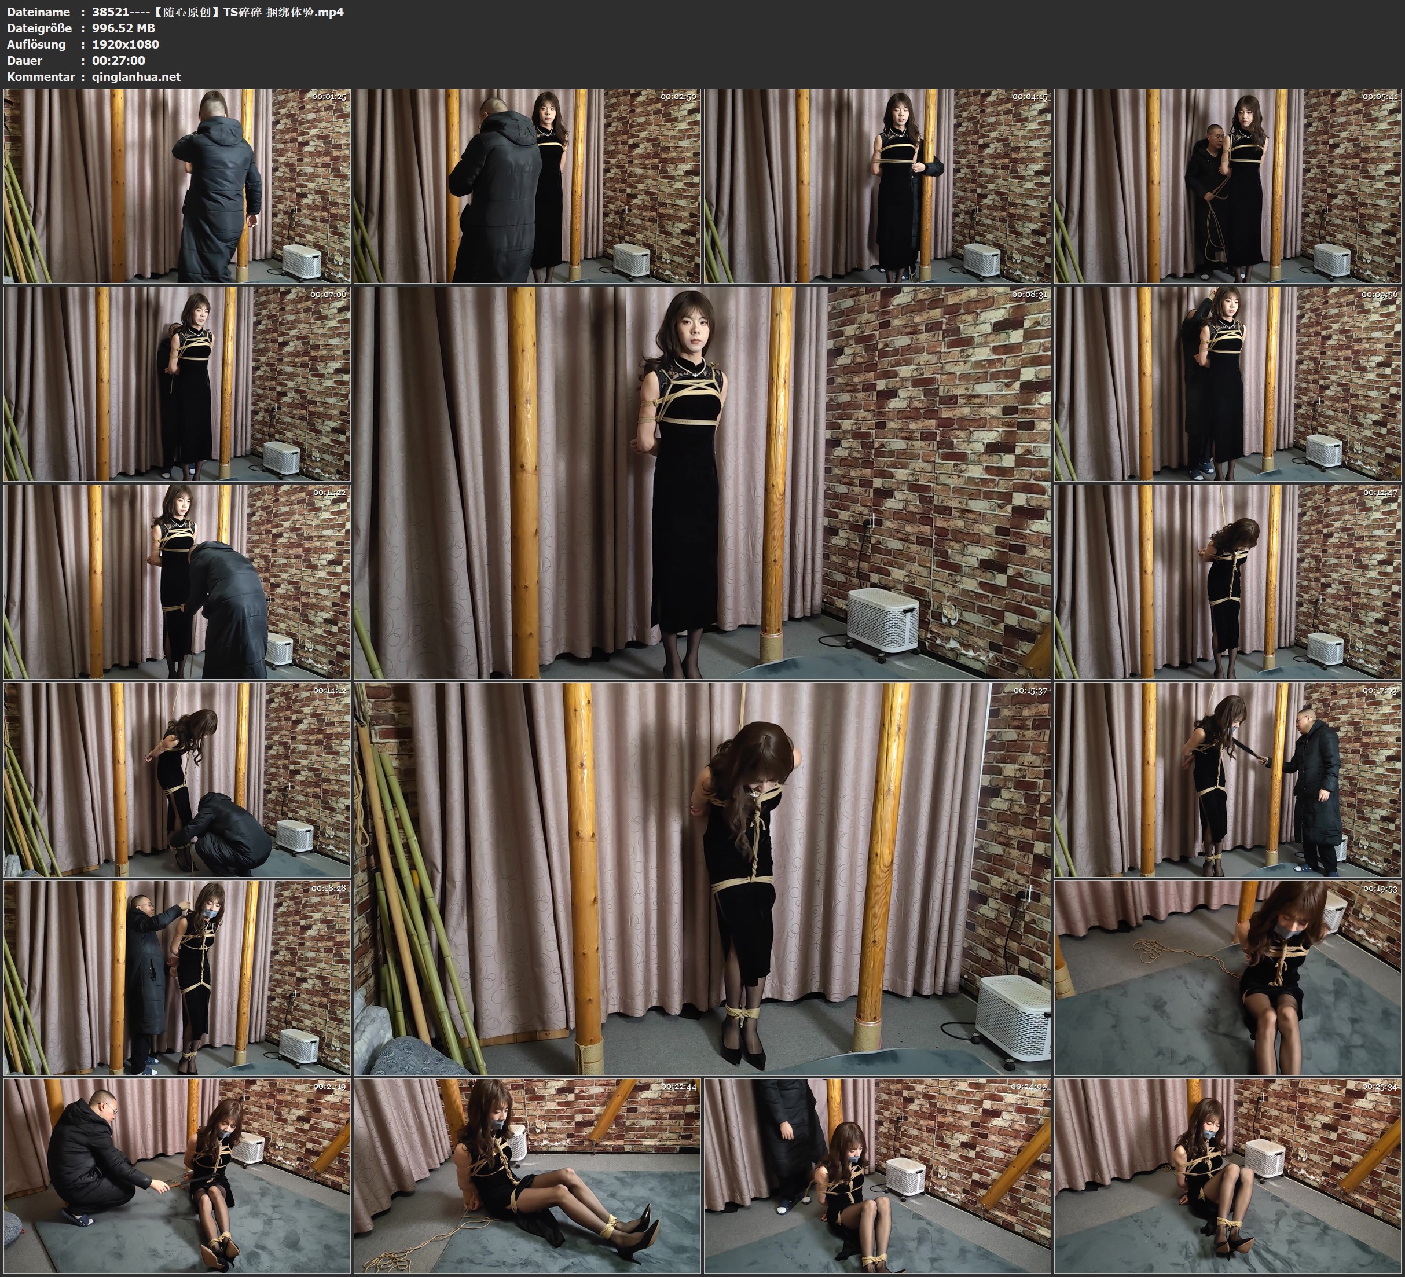Screen dimensions: 1405x1277
Task: Click the 1920x1080 resolution value
Action: (x=126, y=44)
